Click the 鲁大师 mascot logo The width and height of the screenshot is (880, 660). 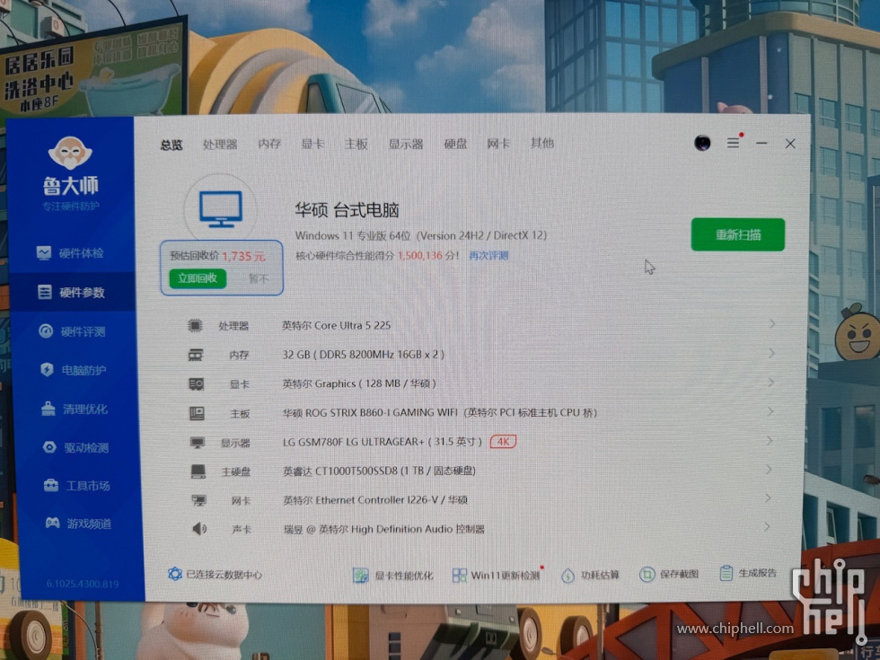tap(70, 153)
